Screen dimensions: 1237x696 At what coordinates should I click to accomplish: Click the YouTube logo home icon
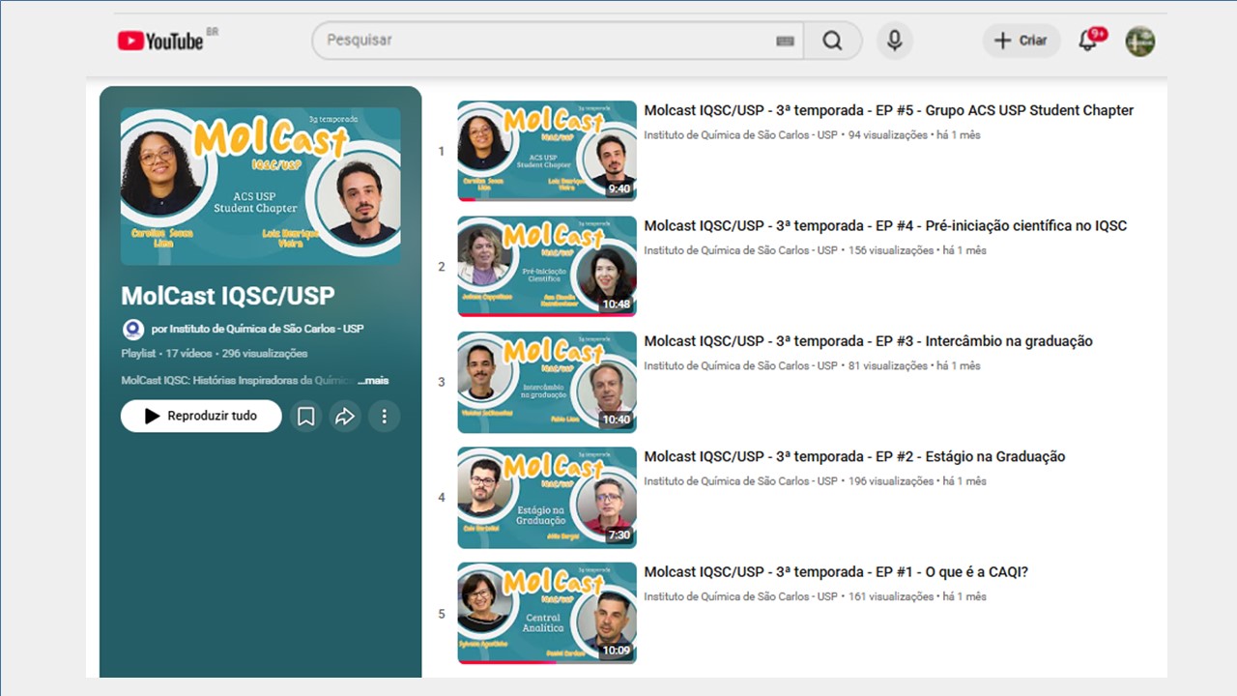coord(160,41)
